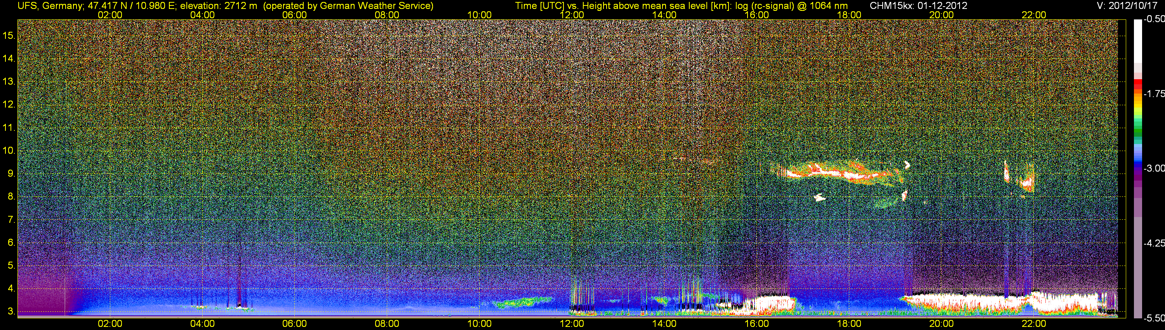1165x330 pixels.
Task: Select the "CHM15kx: 01-12-2012" instrument date label
Action: [x=918, y=6]
